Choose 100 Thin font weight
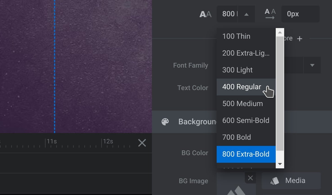Viewport: 332px width, 195px height. [236, 36]
